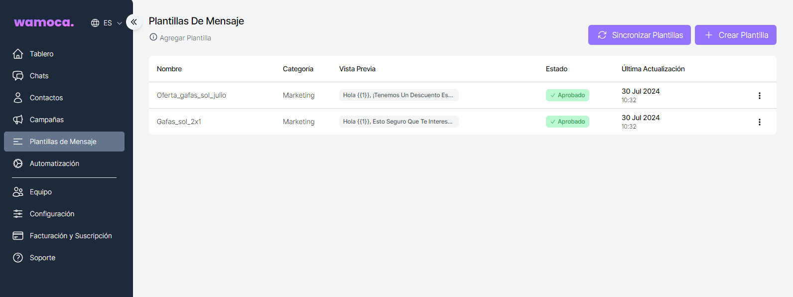The image size is (793, 297).
Task: Click the Facturación card icon
Action: click(18, 236)
